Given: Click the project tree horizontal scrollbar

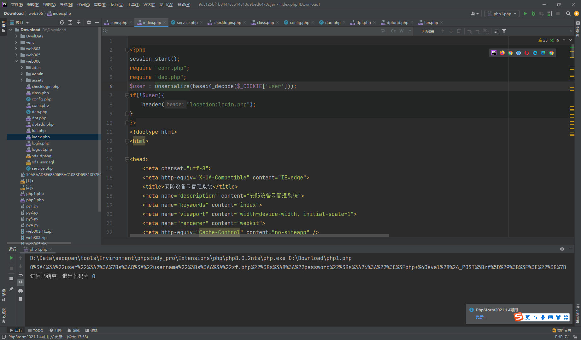Looking at the screenshot, I should click(39, 243).
